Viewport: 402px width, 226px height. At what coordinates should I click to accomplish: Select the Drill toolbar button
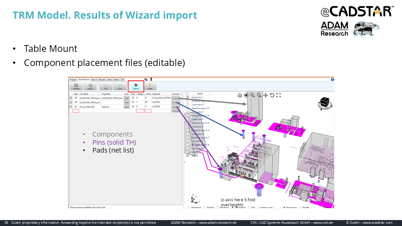click(106, 86)
